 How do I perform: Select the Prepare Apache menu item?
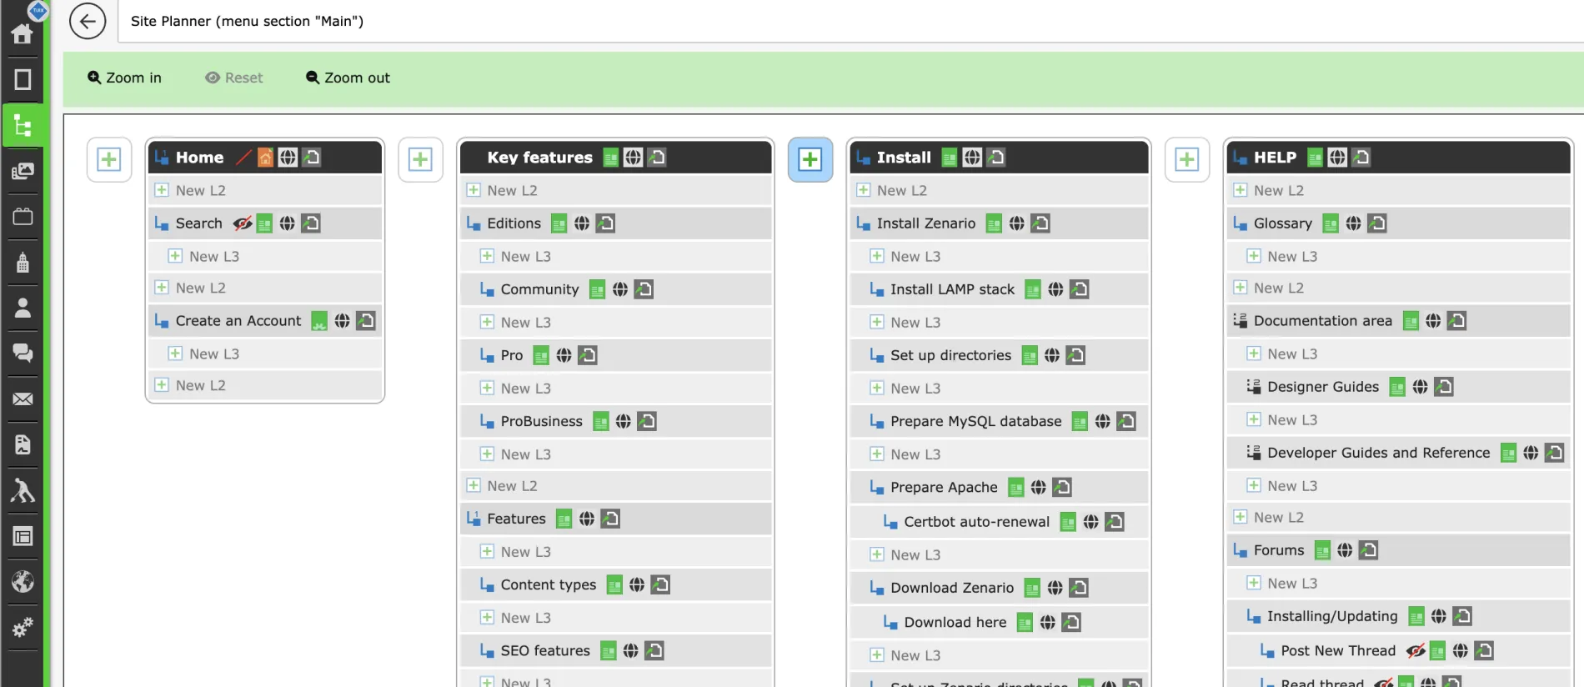tap(999, 487)
